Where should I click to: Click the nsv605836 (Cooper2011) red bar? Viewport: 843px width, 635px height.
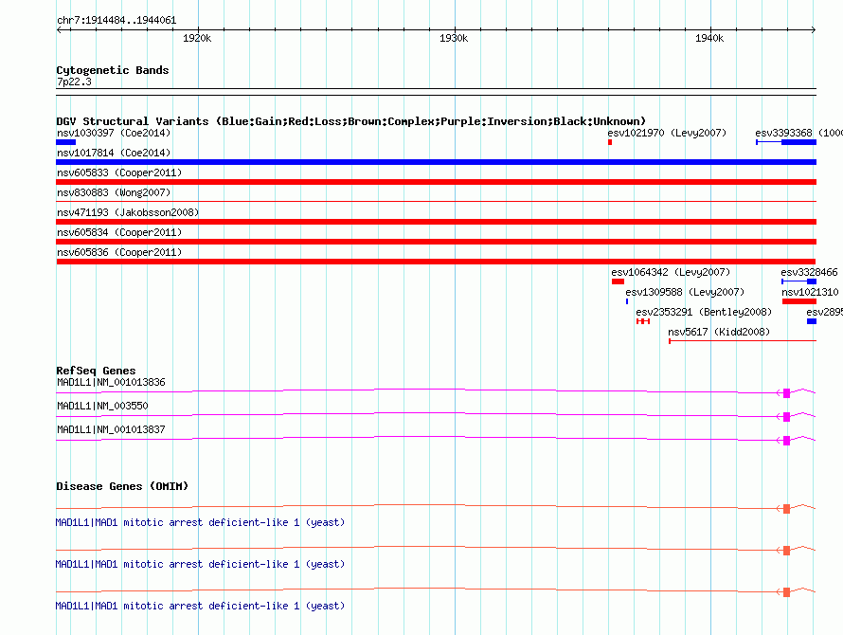[436, 262]
